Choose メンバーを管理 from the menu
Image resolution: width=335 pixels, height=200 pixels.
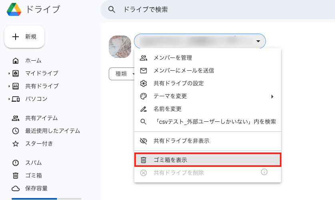point(207,58)
